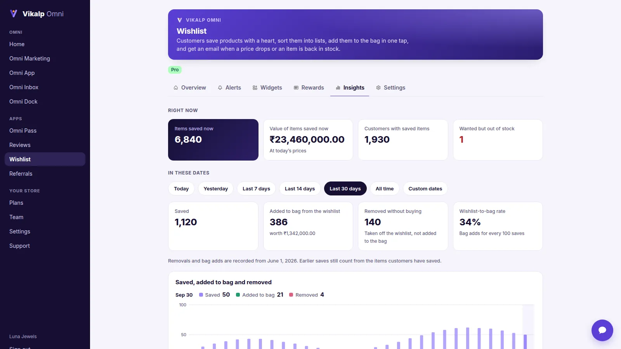Click the green Added to bag swatch
Image resolution: width=621 pixels, height=349 pixels.
point(238,295)
